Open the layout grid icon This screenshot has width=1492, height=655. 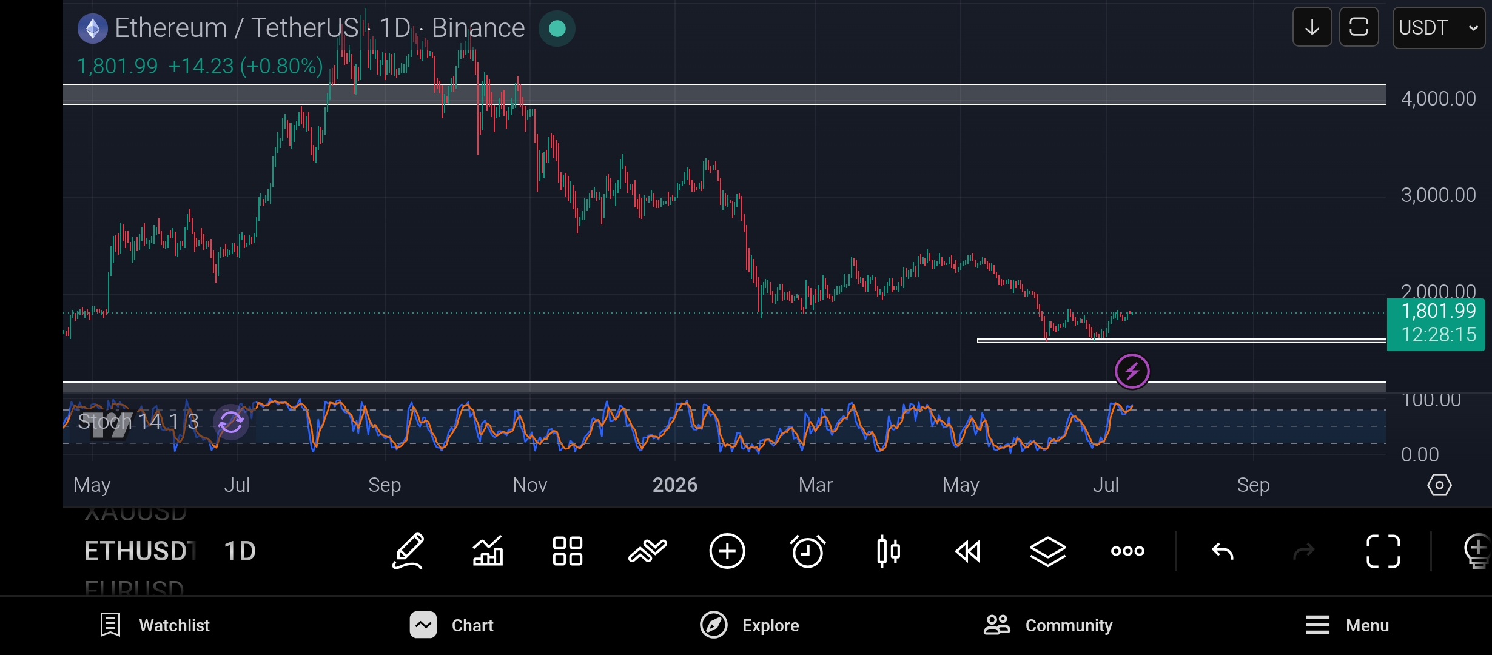tap(568, 551)
